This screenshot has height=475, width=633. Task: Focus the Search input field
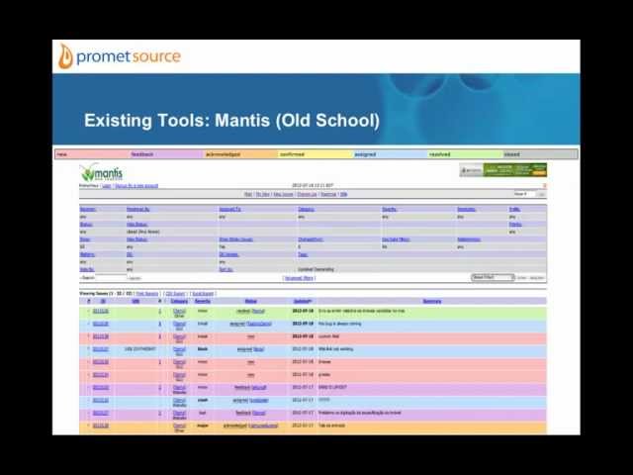click(111, 278)
